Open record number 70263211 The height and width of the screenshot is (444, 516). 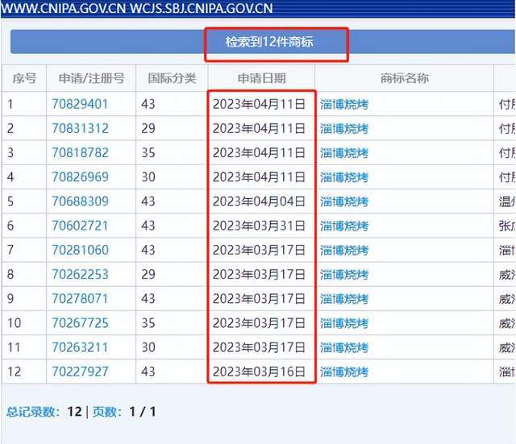pyautogui.click(x=80, y=347)
